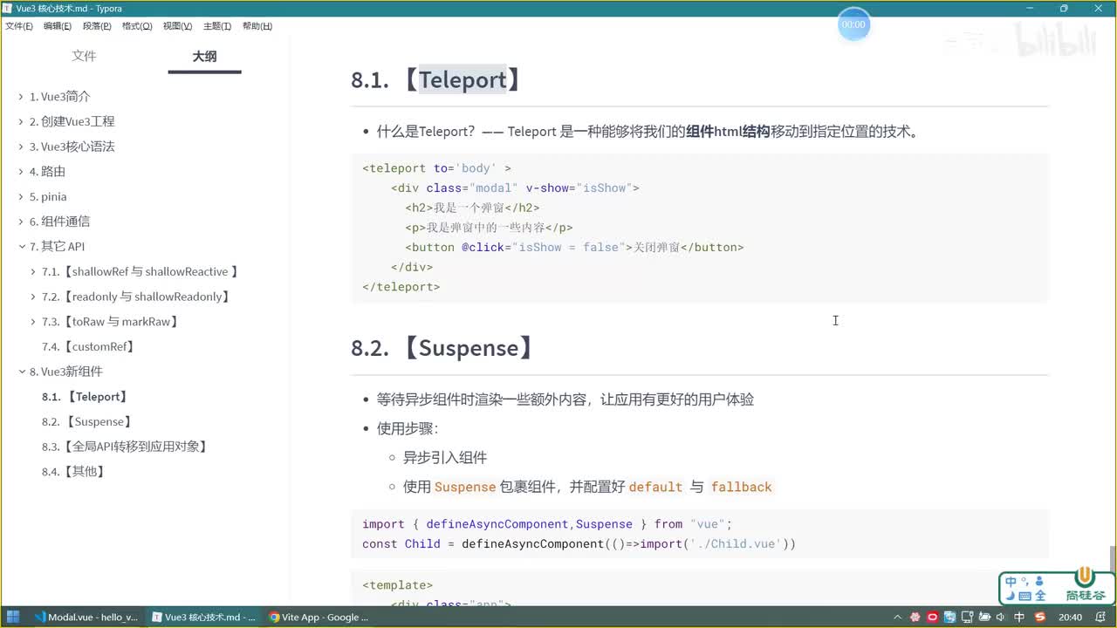Toggle the moon night mode in IME bar

pyautogui.click(x=1011, y=596)
